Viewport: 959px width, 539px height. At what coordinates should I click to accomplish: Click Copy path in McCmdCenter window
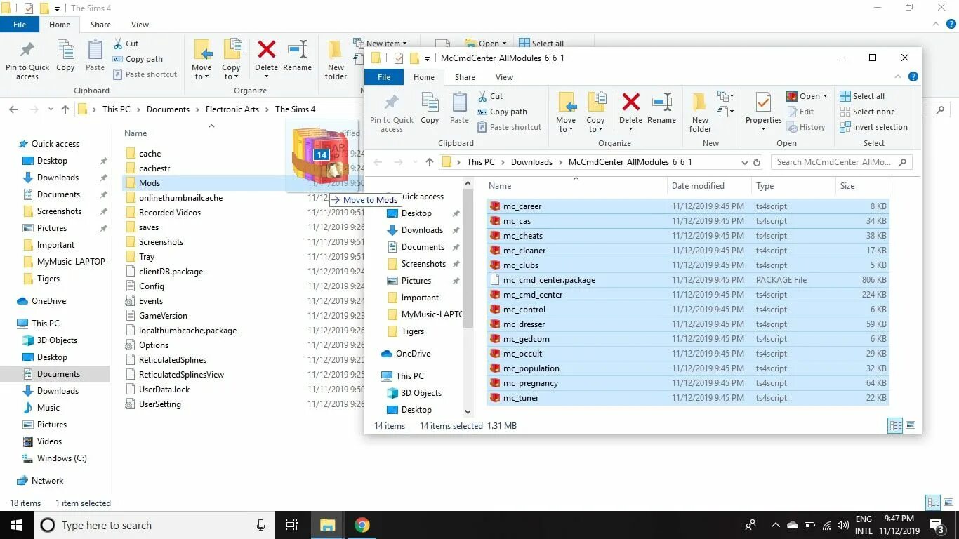pyautogui.click(x=502, y=112)
